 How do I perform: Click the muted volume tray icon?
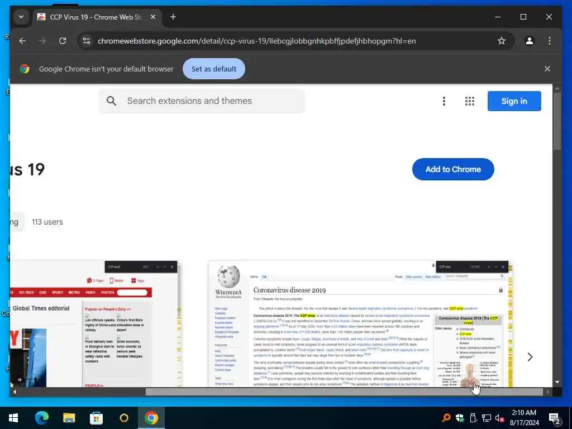coord(500,418)
